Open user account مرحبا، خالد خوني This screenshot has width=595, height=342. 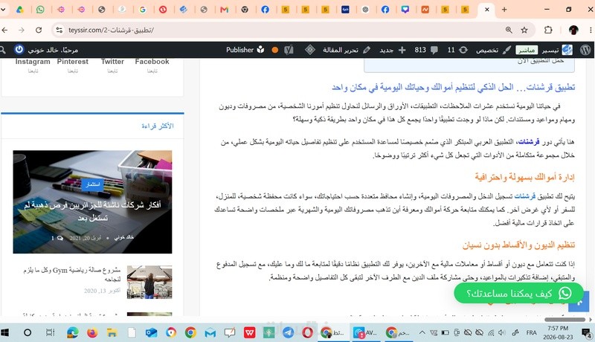(46, 50)
